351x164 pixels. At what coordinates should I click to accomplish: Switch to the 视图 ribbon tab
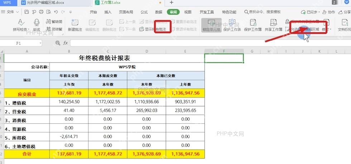tap(188, 12)
